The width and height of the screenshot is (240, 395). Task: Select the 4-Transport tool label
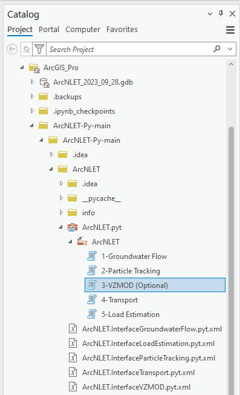[120, 300]
